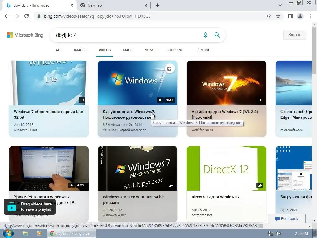Screen dimensions: 317x238
Task: Play the 4:22 Урок 5 video
Action: (49, 168)
